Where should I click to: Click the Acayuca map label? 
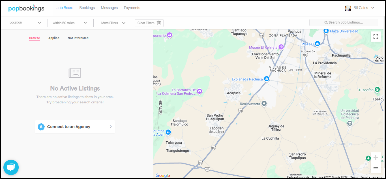click(234, 93)
